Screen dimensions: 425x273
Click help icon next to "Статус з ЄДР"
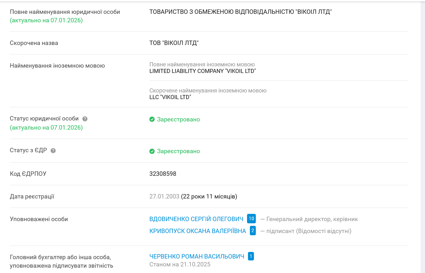coord(53,151)
